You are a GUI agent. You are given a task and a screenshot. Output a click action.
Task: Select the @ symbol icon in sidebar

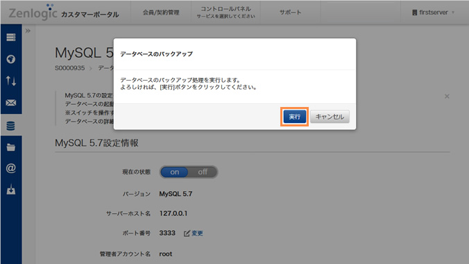point(11,168)
